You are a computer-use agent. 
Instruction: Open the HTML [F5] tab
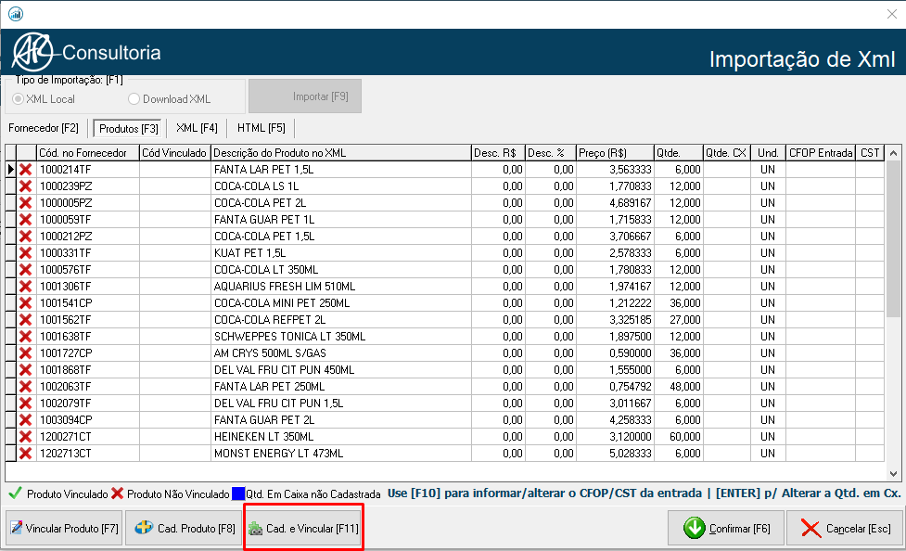pyautogui.click(x=262, y=128)
